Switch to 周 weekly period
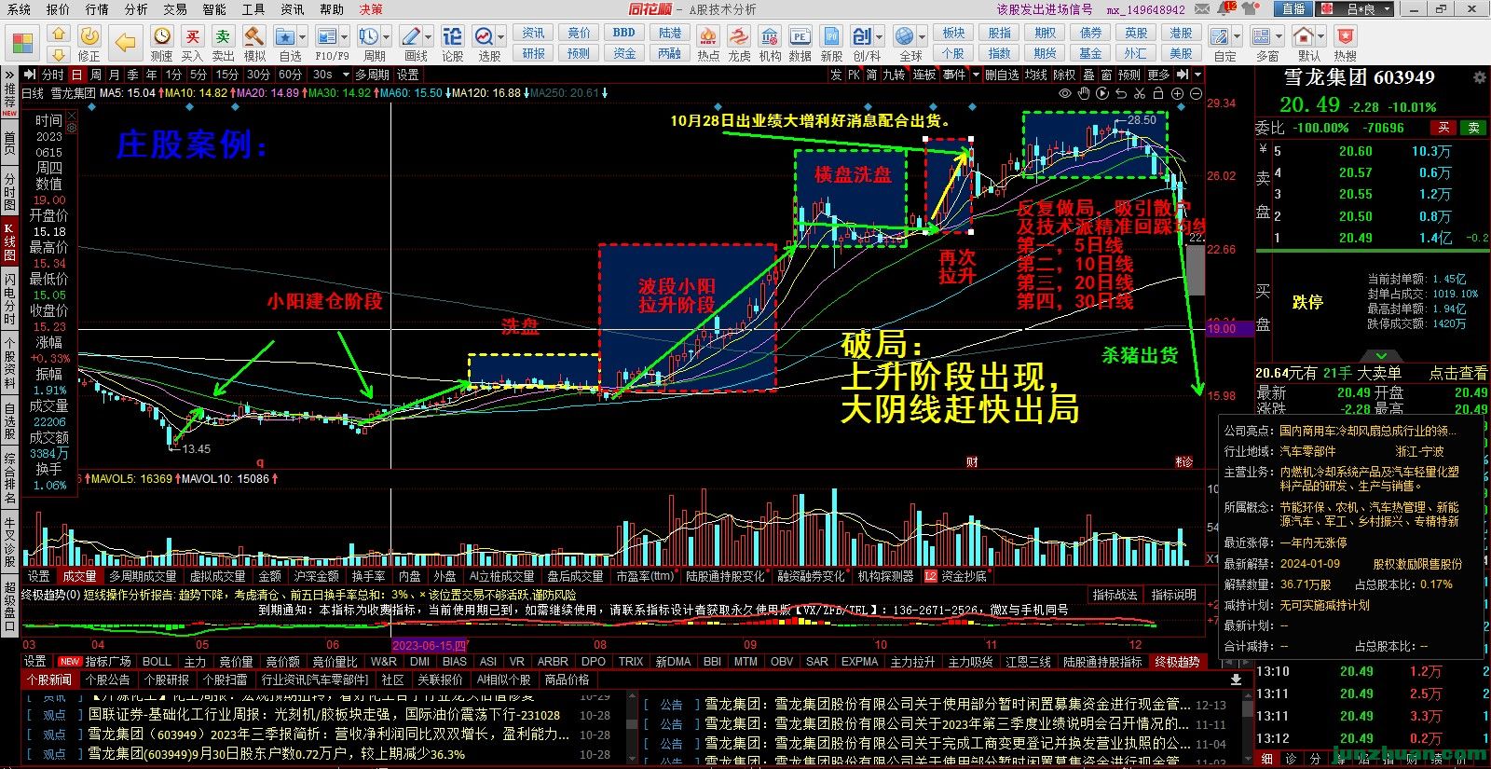Screen dimensions: 1491x769 [x=95, y=75]
